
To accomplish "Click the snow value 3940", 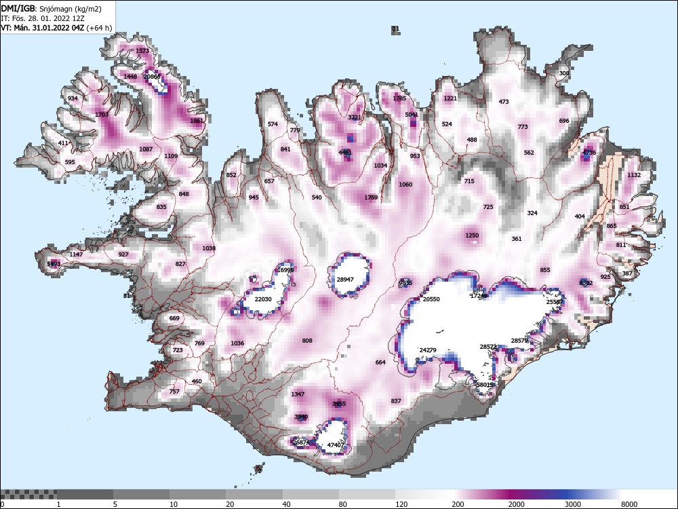I will click(301, 417).
